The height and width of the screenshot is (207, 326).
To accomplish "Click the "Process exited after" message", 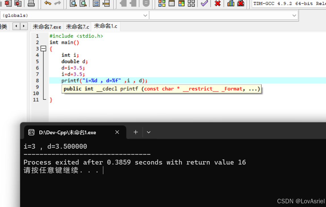I will [x=135, y=162].
